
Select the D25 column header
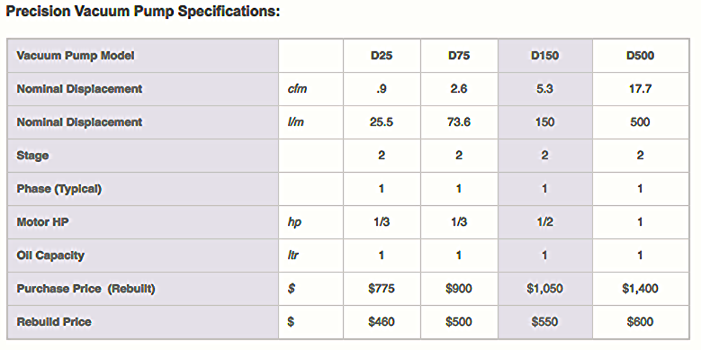[381, 56]
